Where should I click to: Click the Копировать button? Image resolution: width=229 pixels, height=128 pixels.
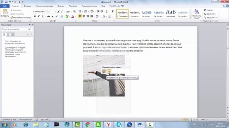17,14
